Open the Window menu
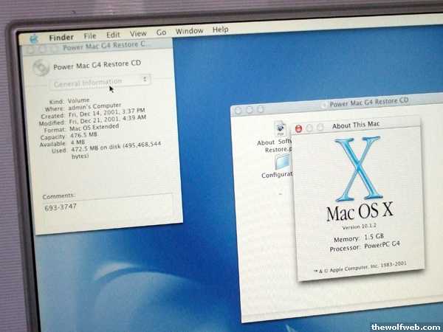The width and height of the screenshot is (443, 332). (190, 32)
